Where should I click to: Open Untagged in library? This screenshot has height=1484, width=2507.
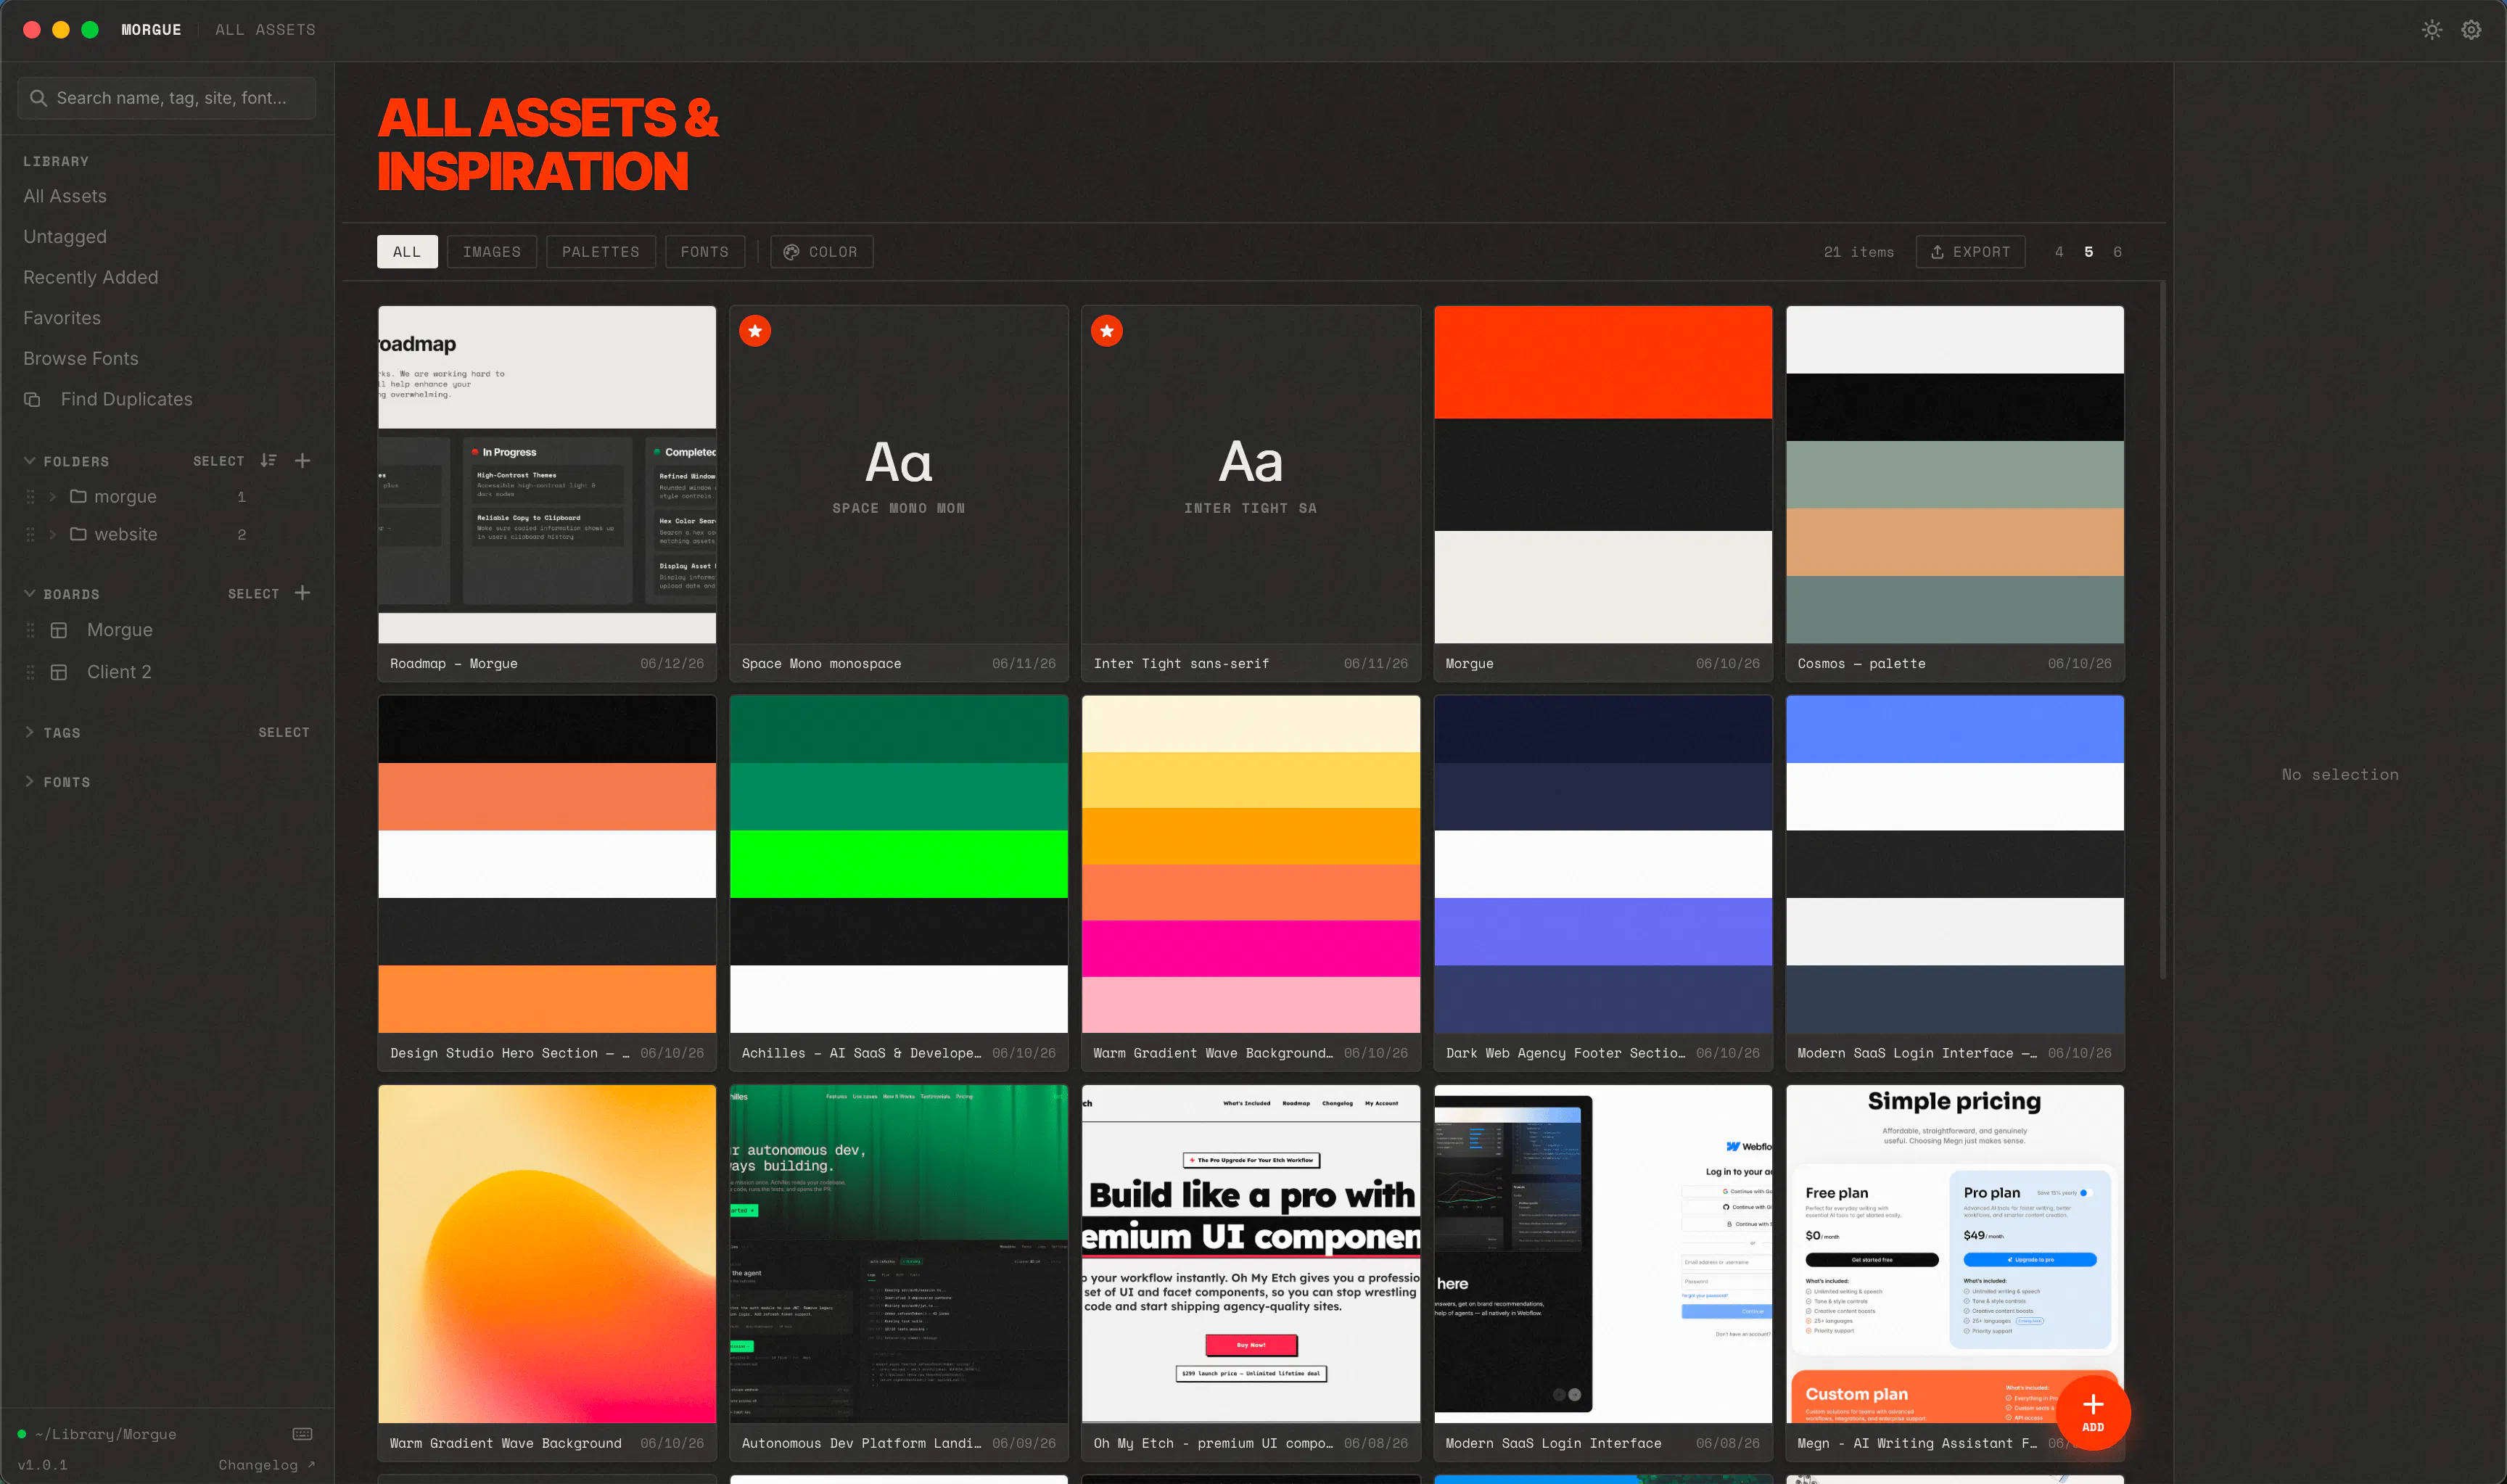point(65,237)
